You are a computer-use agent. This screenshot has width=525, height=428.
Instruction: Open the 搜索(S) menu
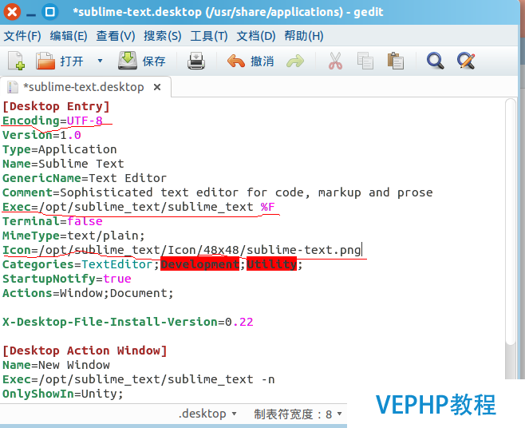tap(163, 36)
